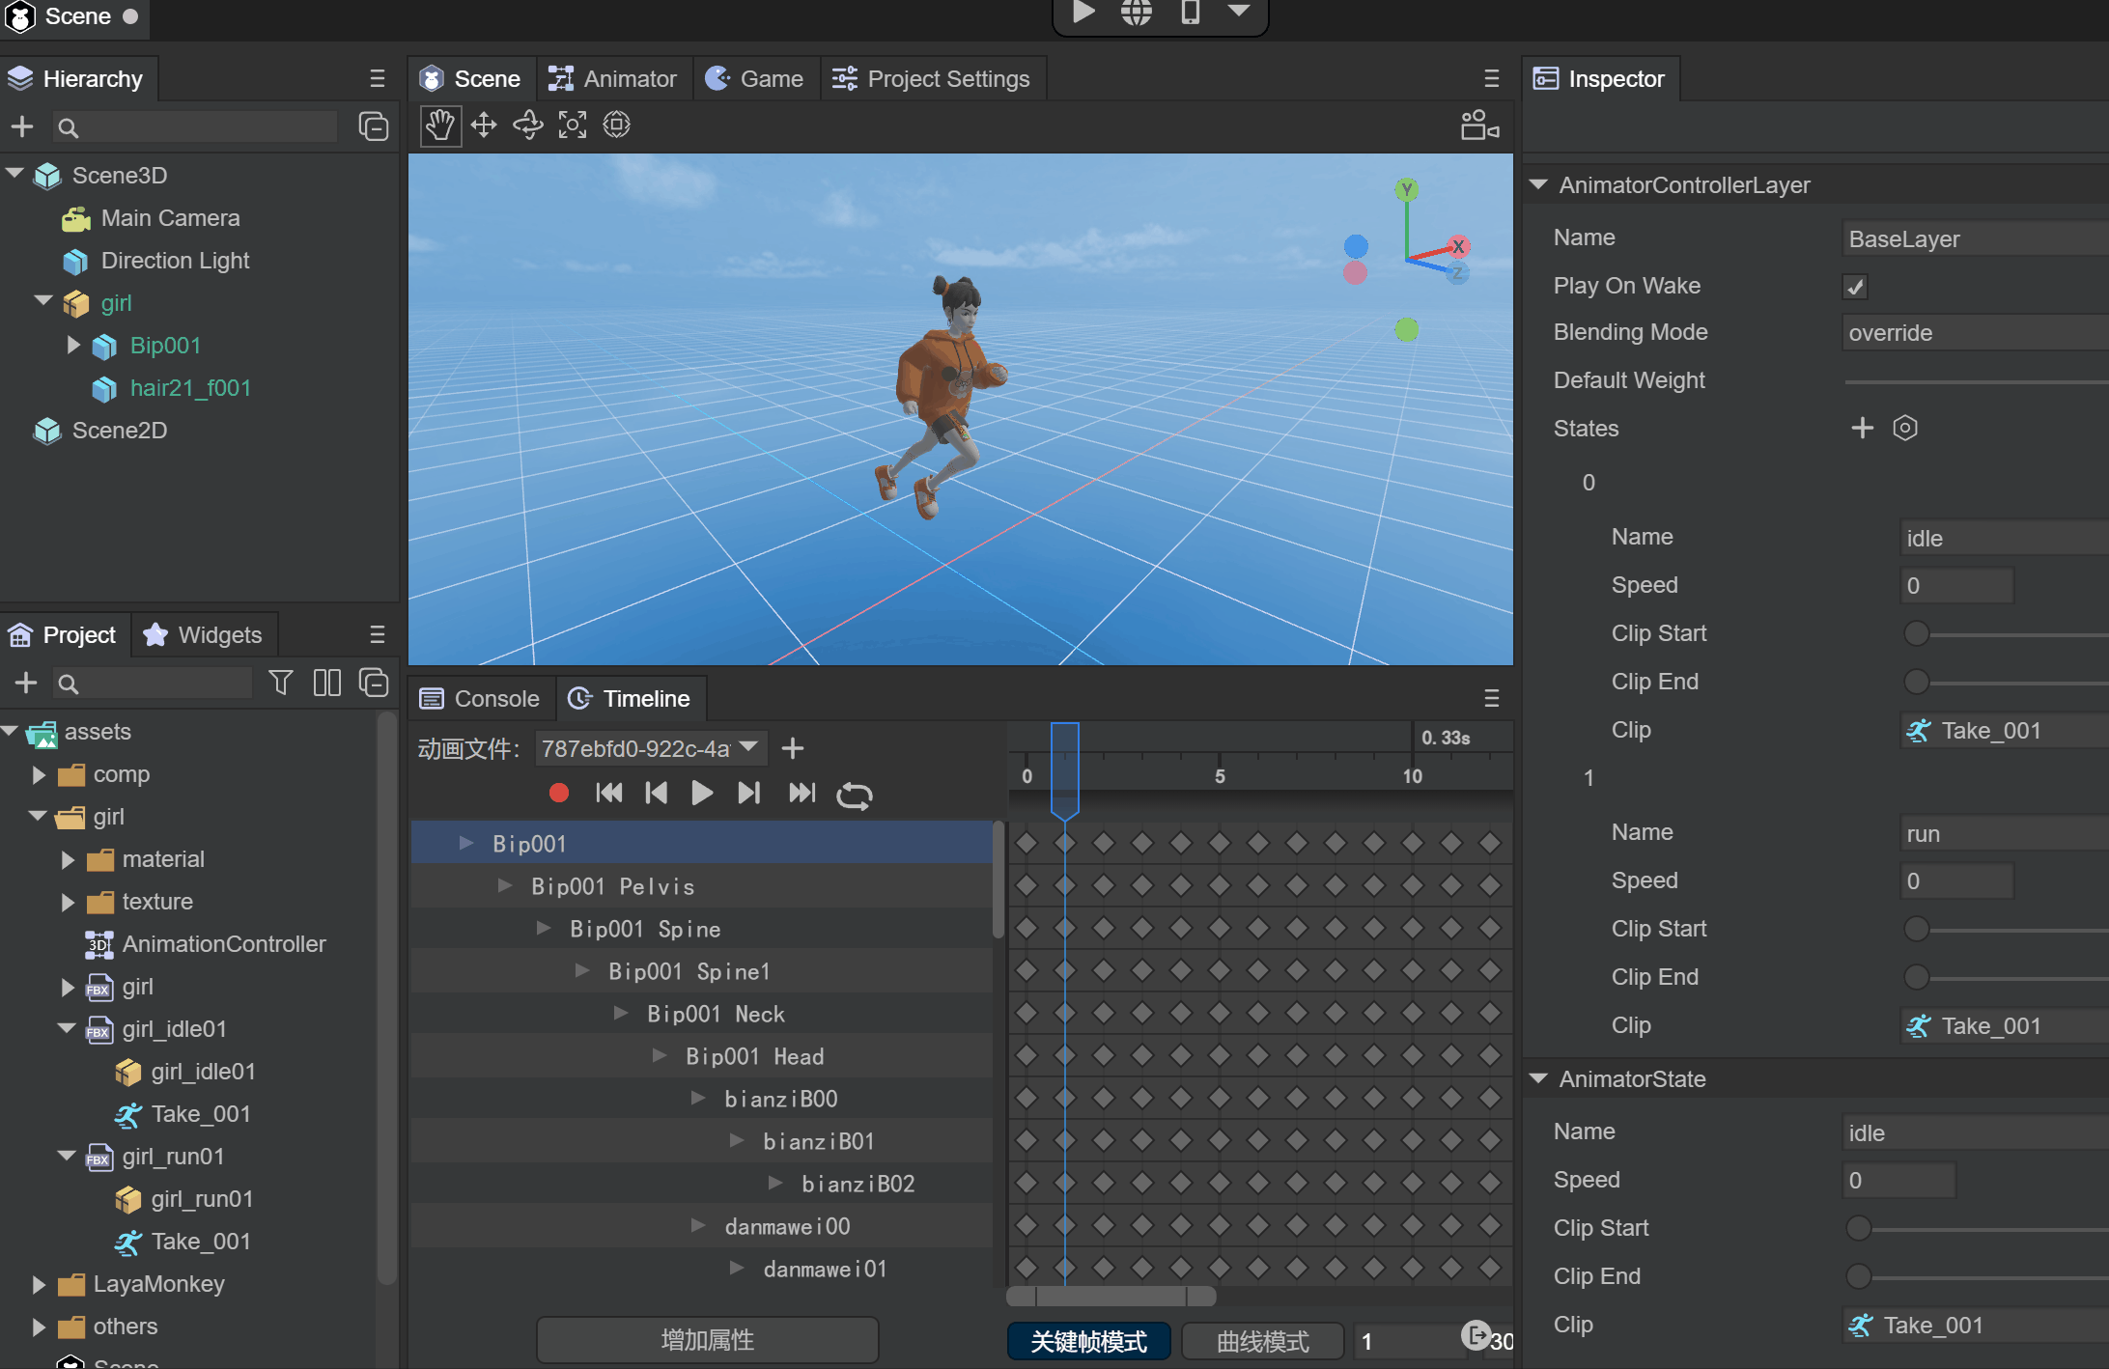Viewport: 2109px width, 1369px height.
Task: Click the keyframe mode button
Action: pos(1086,1333)
